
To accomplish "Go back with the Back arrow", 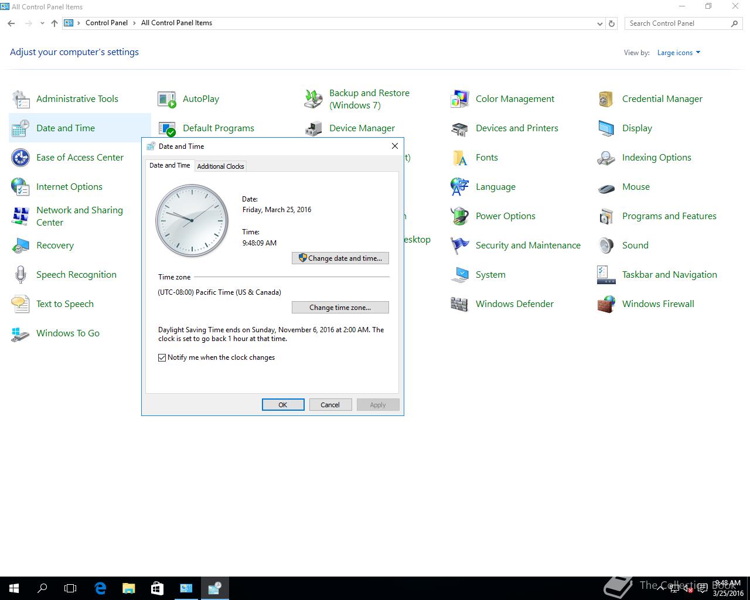I will tap(11, 23).
